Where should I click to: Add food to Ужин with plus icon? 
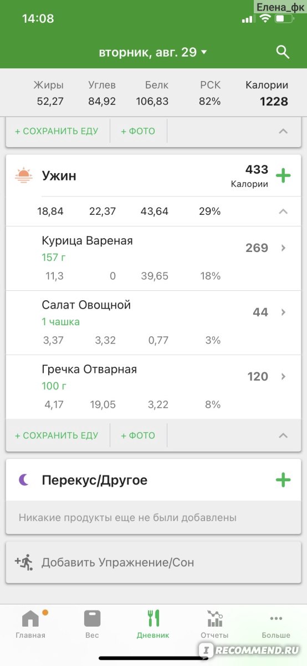[x=283, y=176]
